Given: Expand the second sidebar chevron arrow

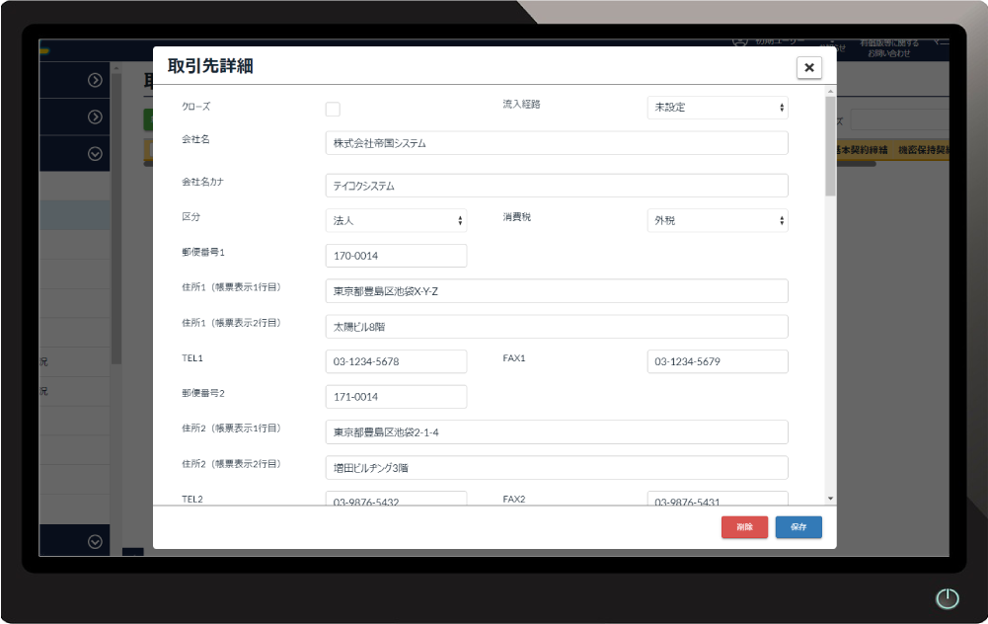Looking at the screenshot, I should tap(94, 116).
